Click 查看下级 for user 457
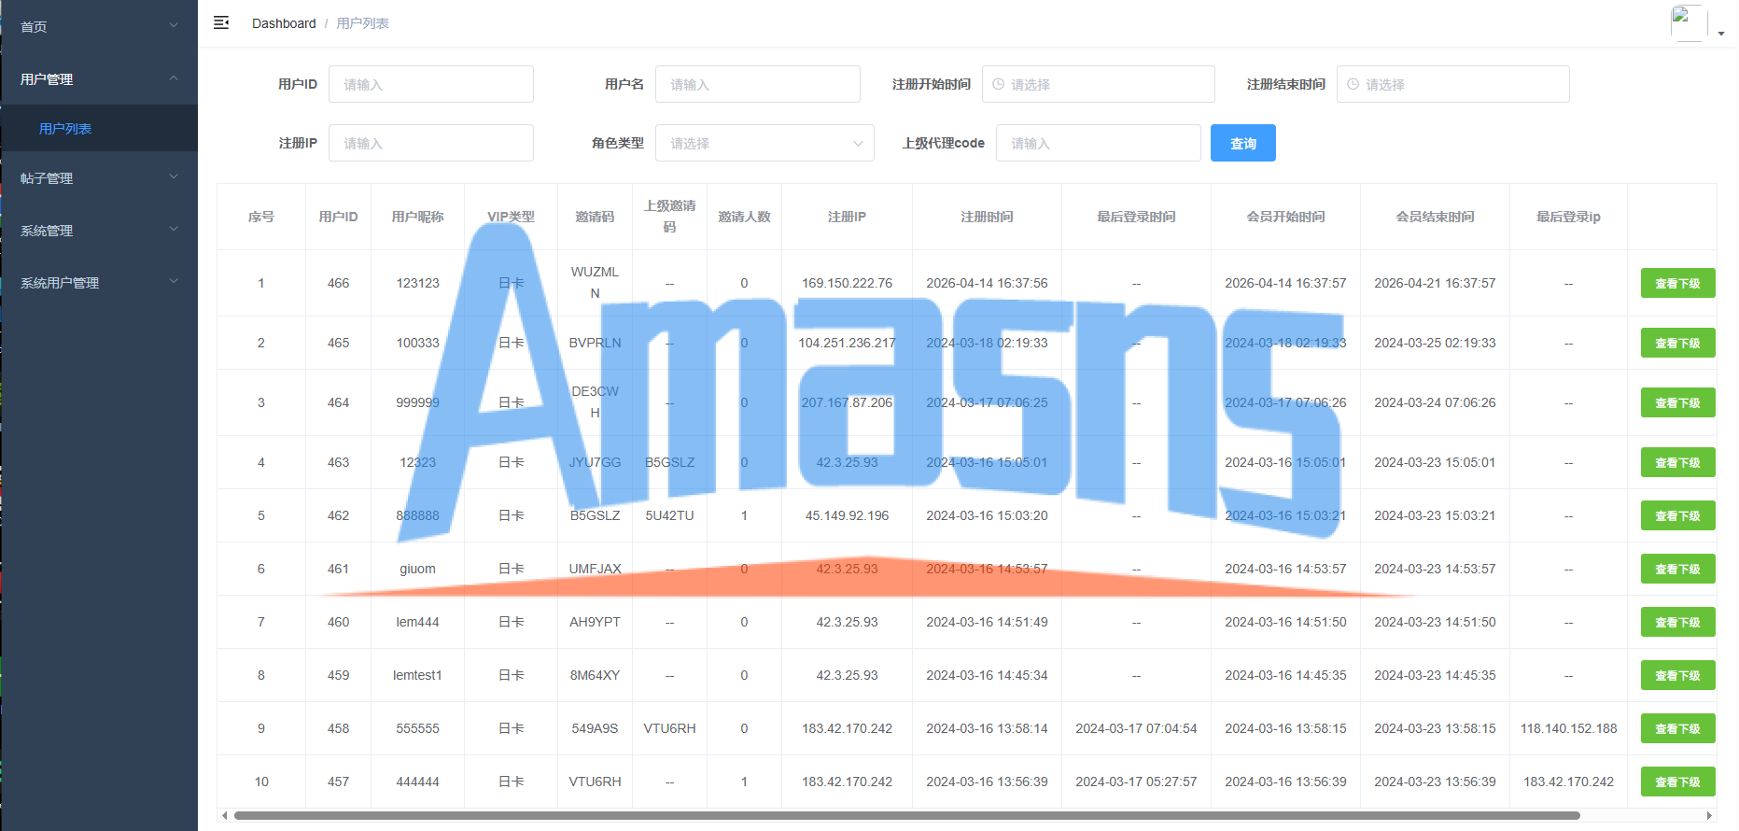1739x831 pixels. tap(1677, 782)
